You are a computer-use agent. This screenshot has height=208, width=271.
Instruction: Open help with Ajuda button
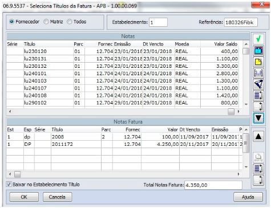[248, 197]
